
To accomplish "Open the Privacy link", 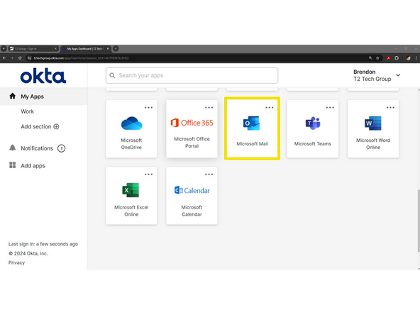I will click(16, 262).
